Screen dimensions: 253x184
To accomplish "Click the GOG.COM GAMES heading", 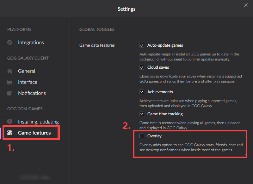I will [x=25, y=109].
